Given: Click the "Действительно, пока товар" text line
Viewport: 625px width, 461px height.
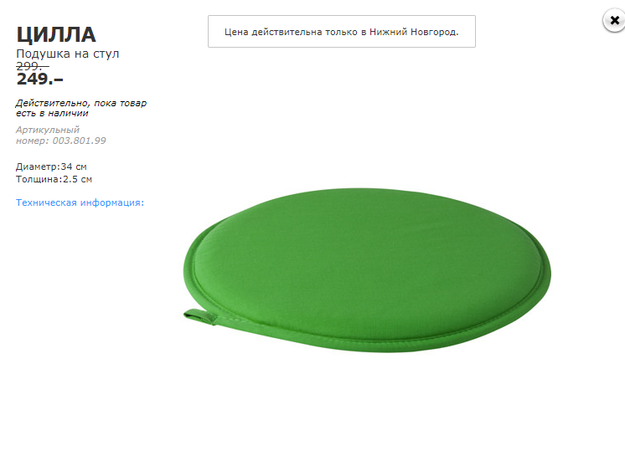Looking at the screenshot, I should [x=81, y=103].
